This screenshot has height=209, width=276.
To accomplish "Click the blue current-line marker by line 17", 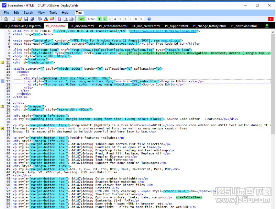I will [x=2, y=81].
